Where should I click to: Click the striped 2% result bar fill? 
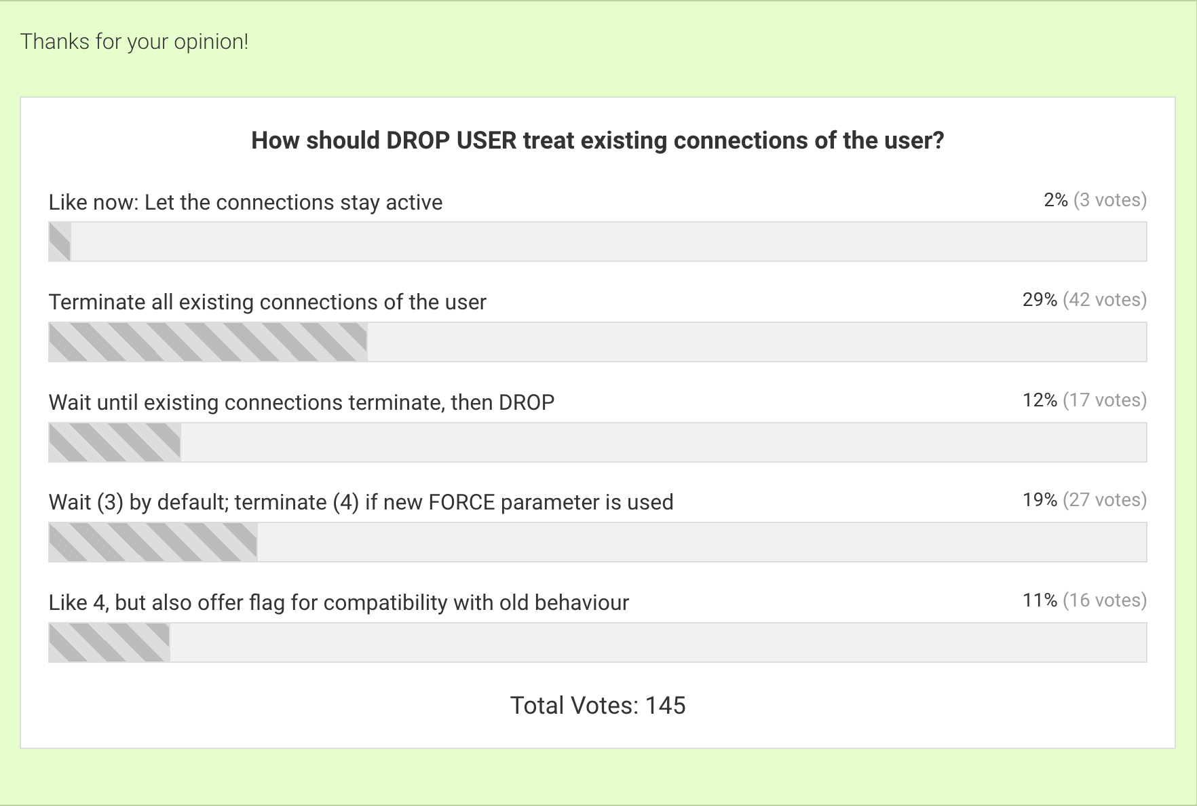pos(60,242)
